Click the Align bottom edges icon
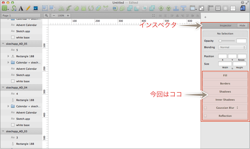Viewport: 250px width, 149px height. pyautogui.click(x=198, y=16)
